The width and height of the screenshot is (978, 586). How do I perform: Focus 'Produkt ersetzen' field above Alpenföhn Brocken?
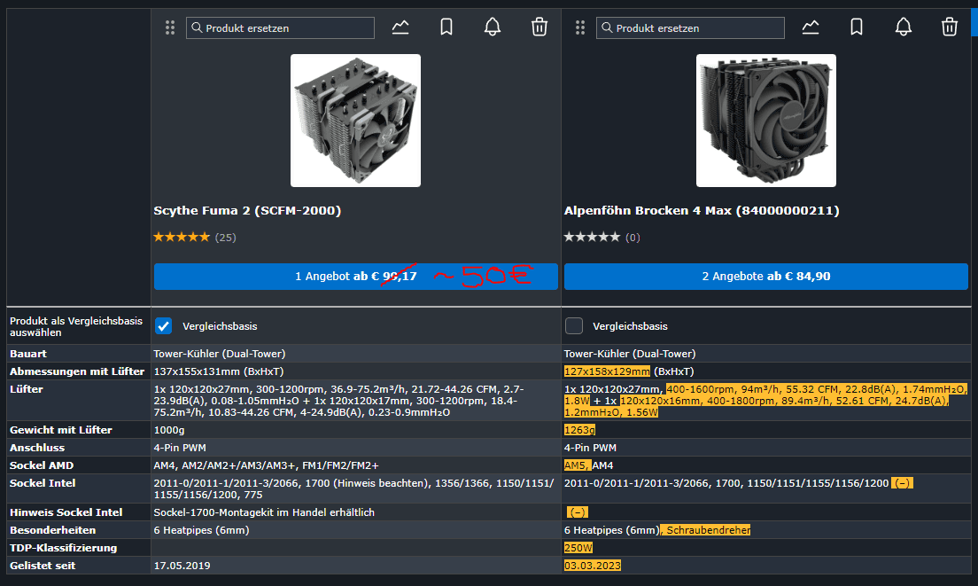pyautogui.click(x=690, y=28)
